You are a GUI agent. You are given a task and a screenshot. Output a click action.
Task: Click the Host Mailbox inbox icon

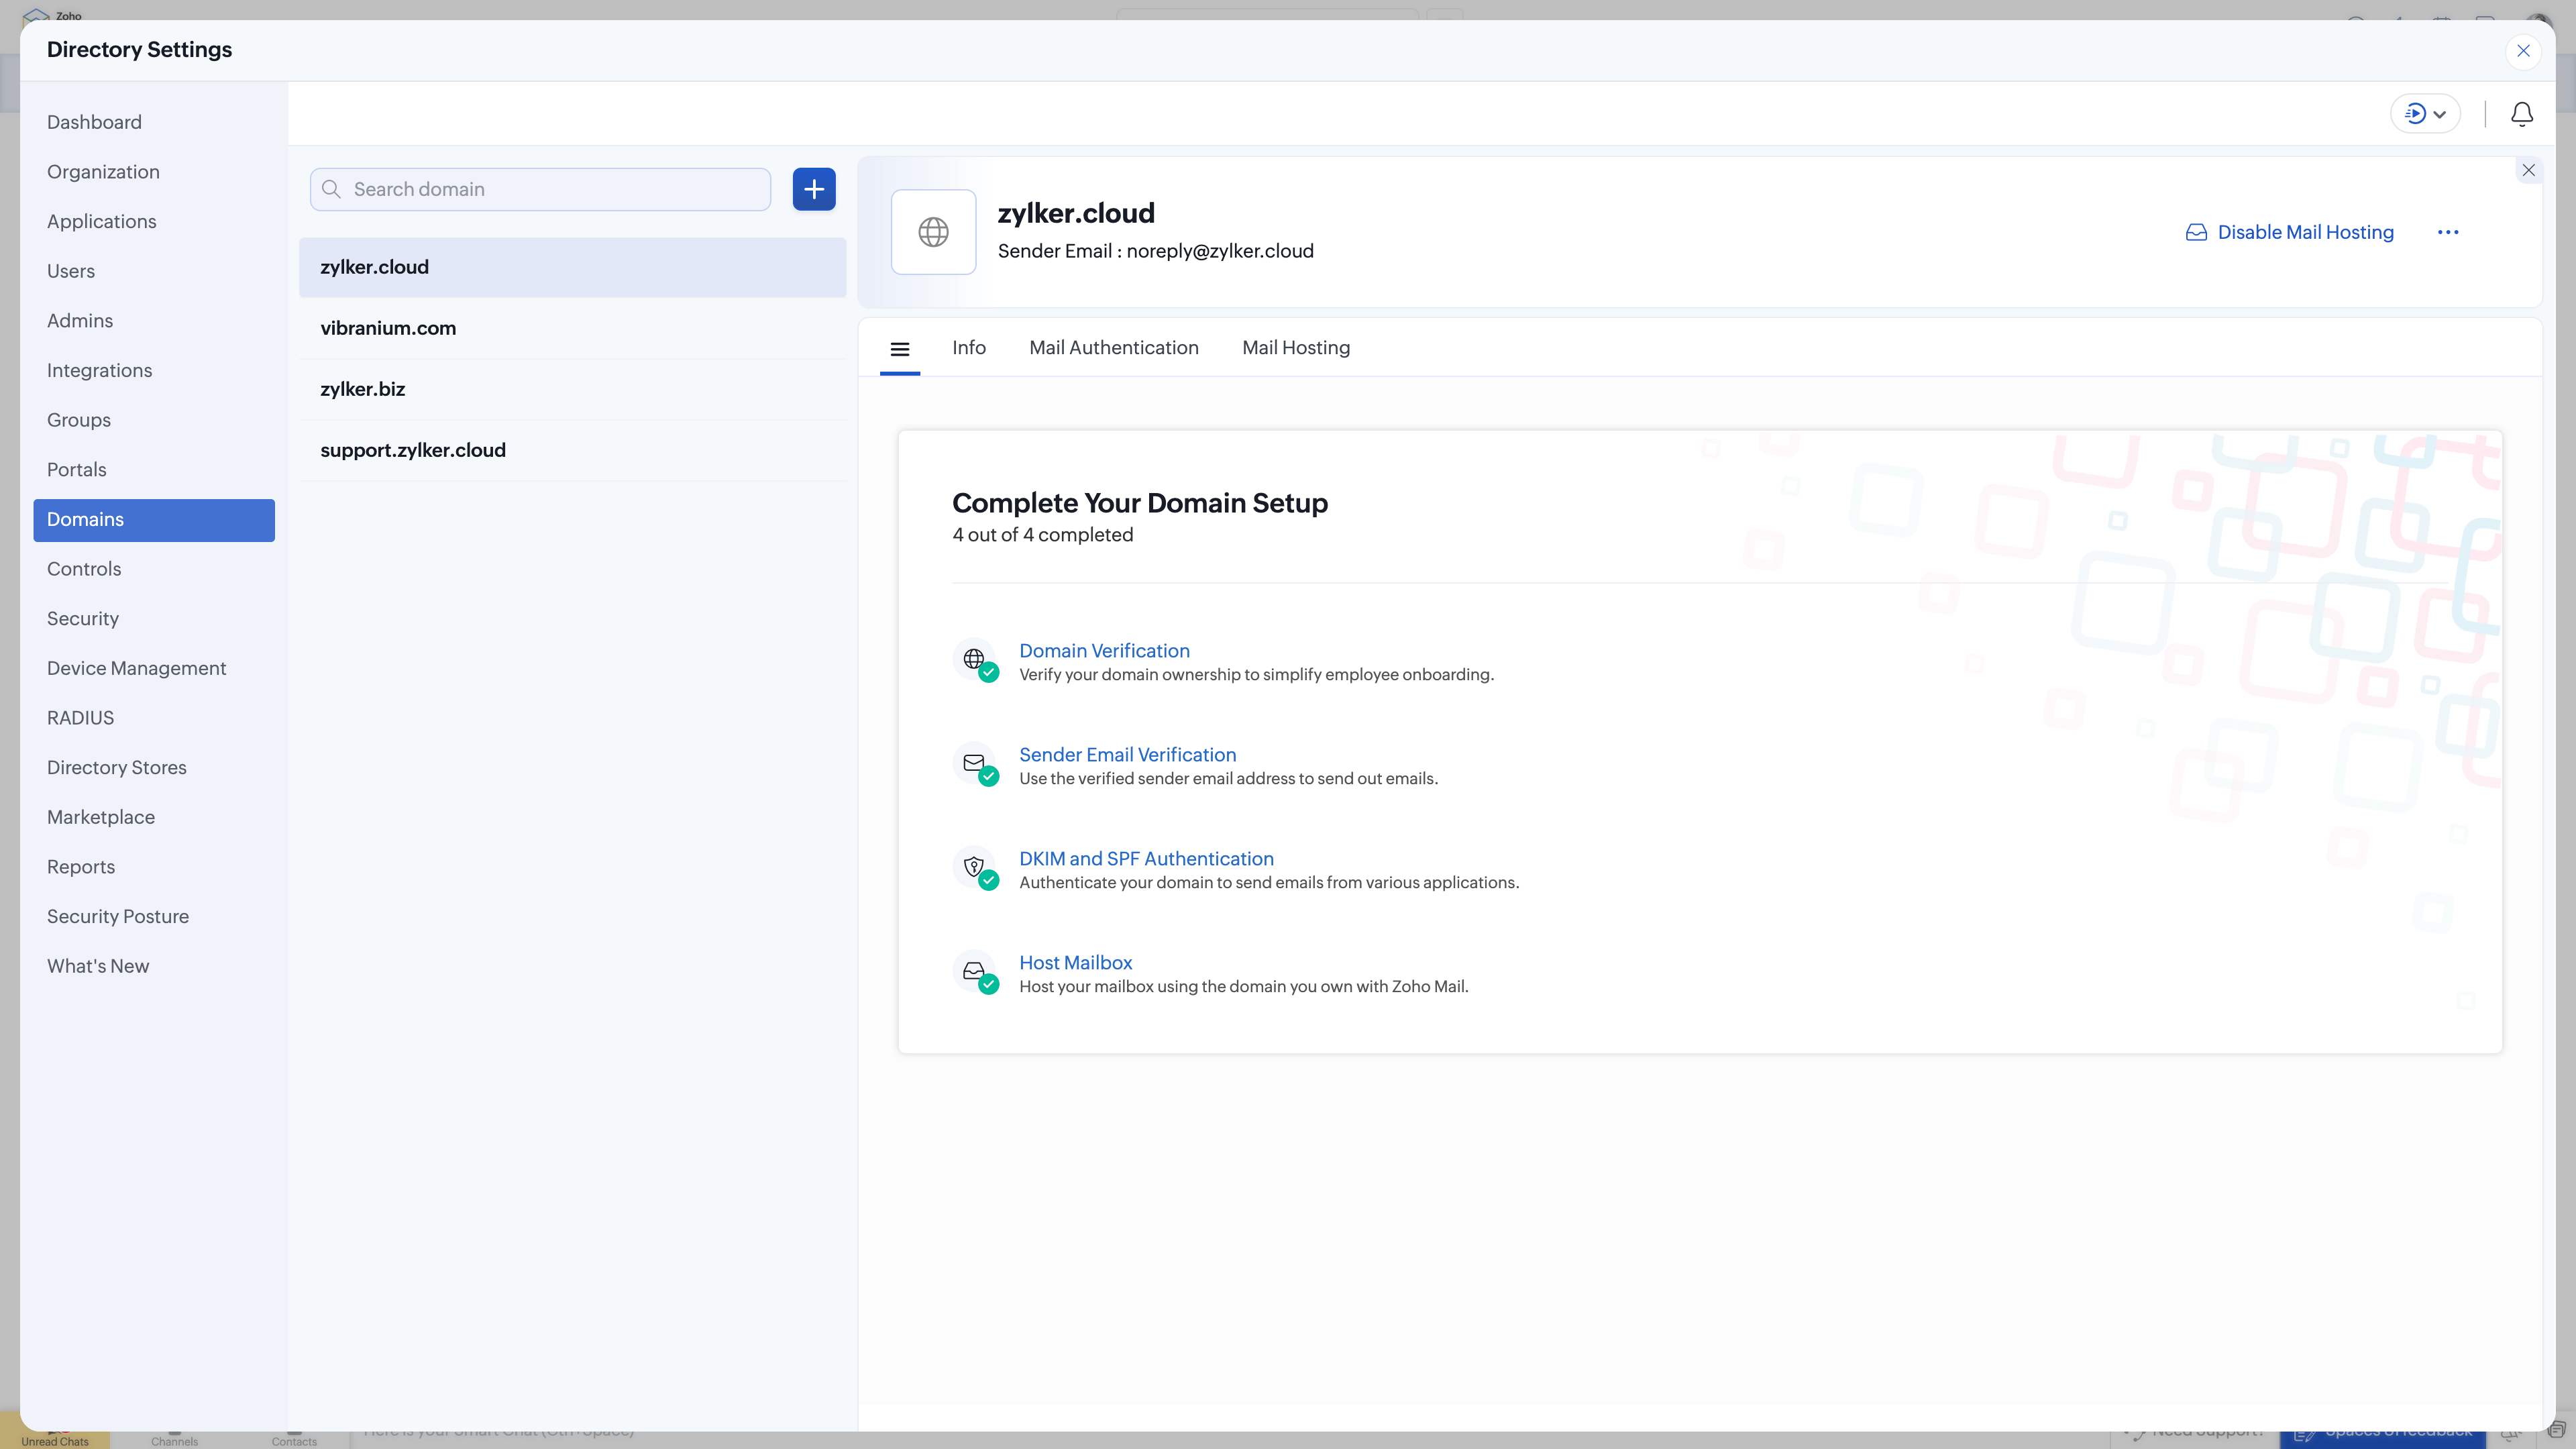[975, 972]
